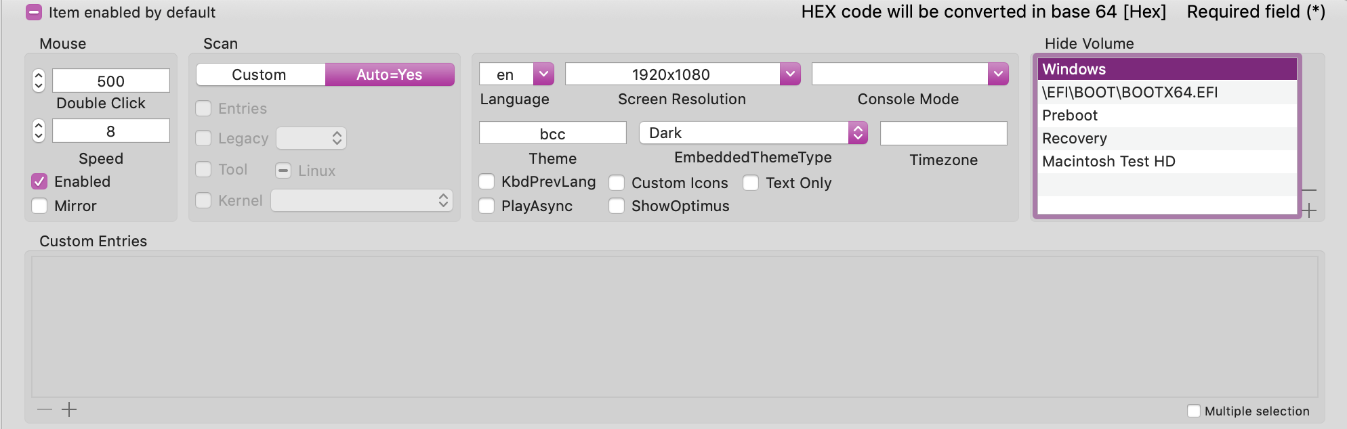The height and width of the screenshot is (429, 1347).
Task: Check the Custom Icons option
Action: [x=617, y=183]
